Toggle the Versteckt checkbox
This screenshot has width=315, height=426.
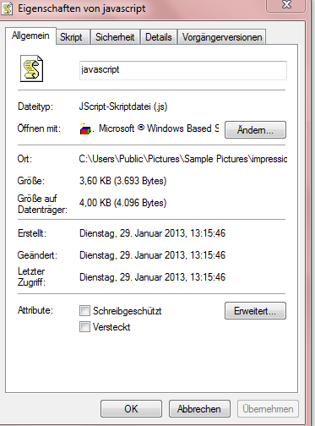click(x=84, y=327)
